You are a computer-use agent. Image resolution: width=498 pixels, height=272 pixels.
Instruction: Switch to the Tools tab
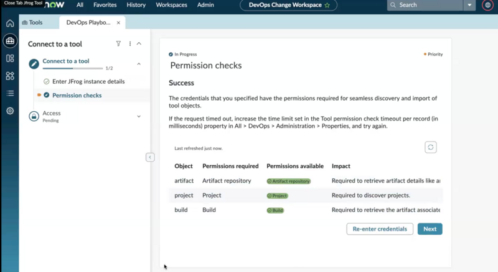point(32,22)
